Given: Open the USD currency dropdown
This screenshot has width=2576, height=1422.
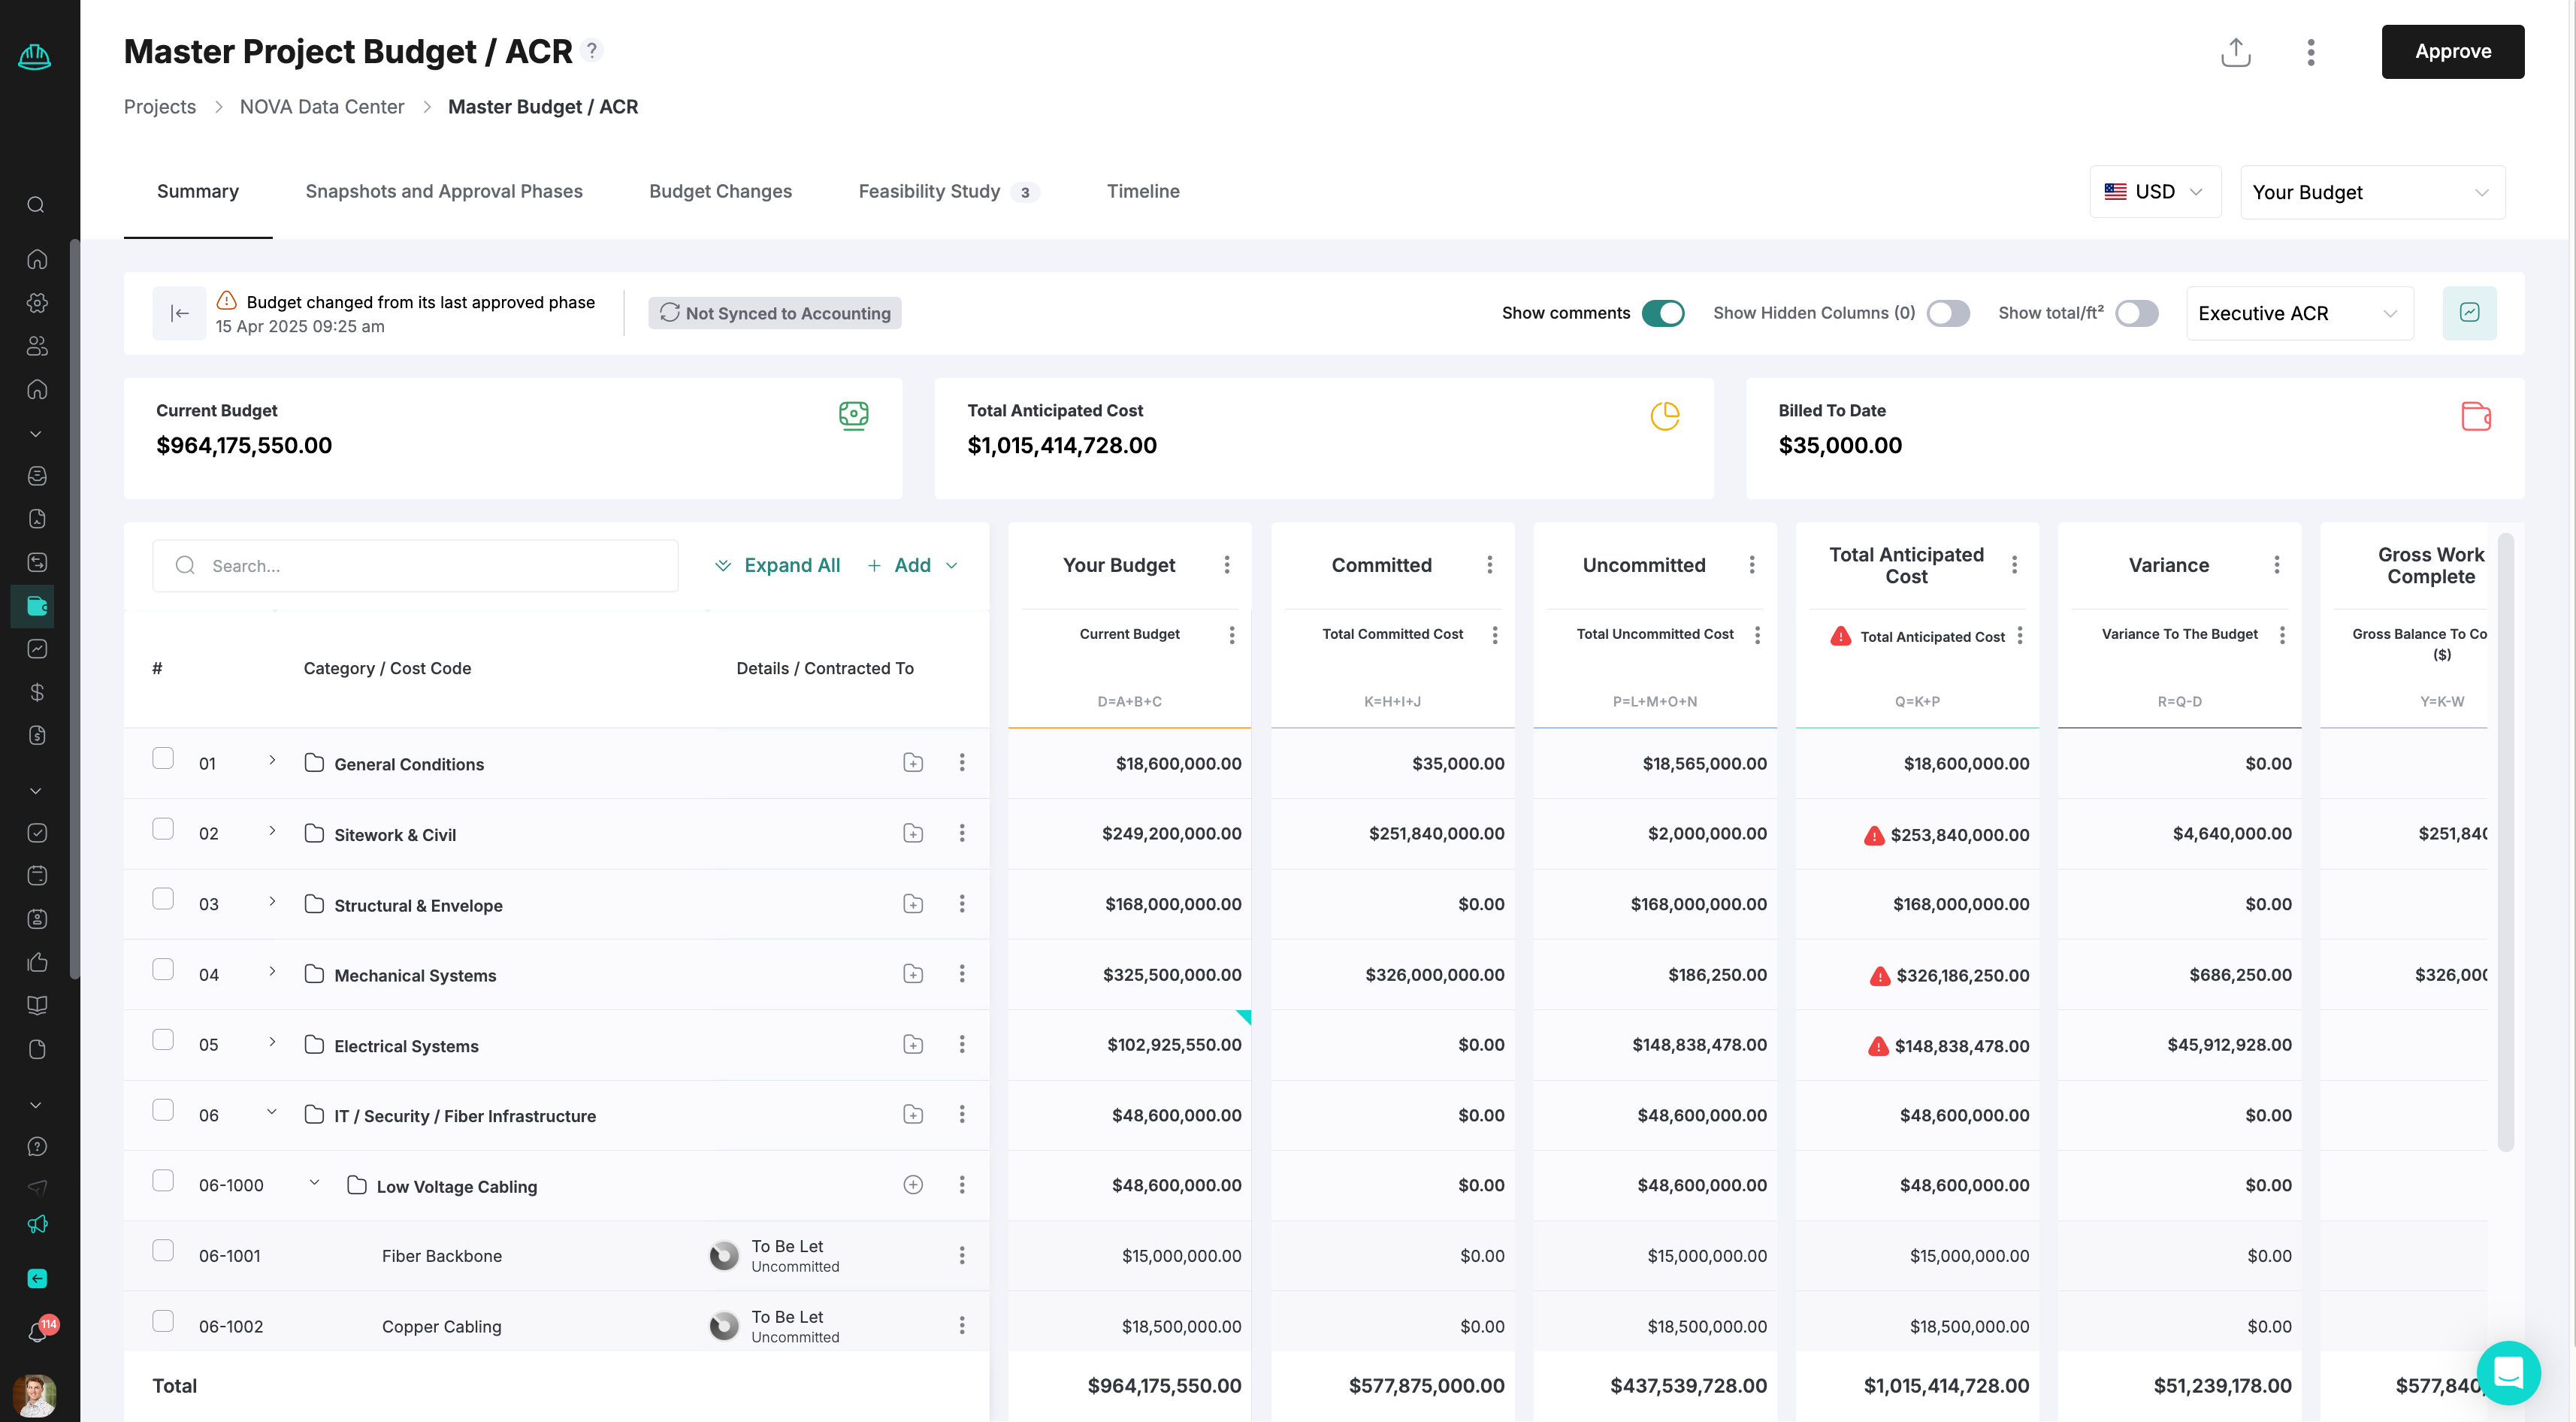Looking at the screenshot, I should [2155, 192].
